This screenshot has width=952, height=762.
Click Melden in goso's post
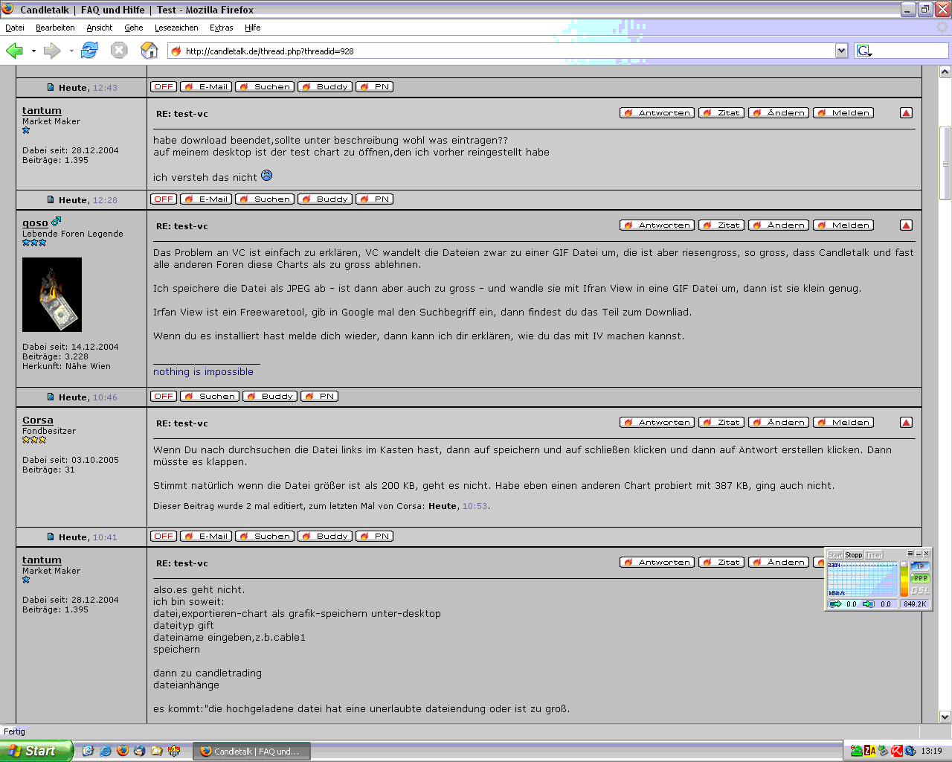843,225
